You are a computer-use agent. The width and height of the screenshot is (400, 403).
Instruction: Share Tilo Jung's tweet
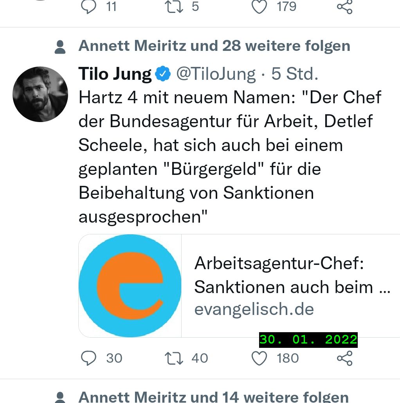[x=344, y=358]
